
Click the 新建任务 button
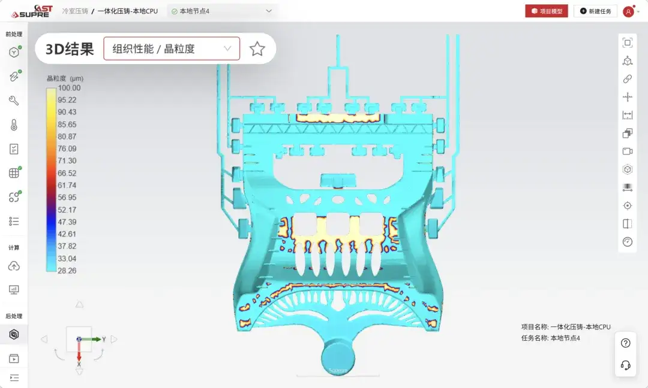[595, 11]
